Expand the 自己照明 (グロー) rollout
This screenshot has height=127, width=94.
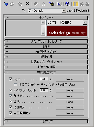[x=46, y=52]
